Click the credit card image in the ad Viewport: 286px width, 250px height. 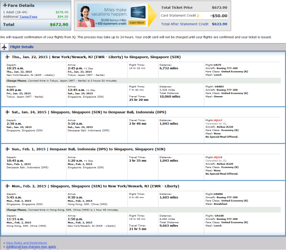(138, 12)
